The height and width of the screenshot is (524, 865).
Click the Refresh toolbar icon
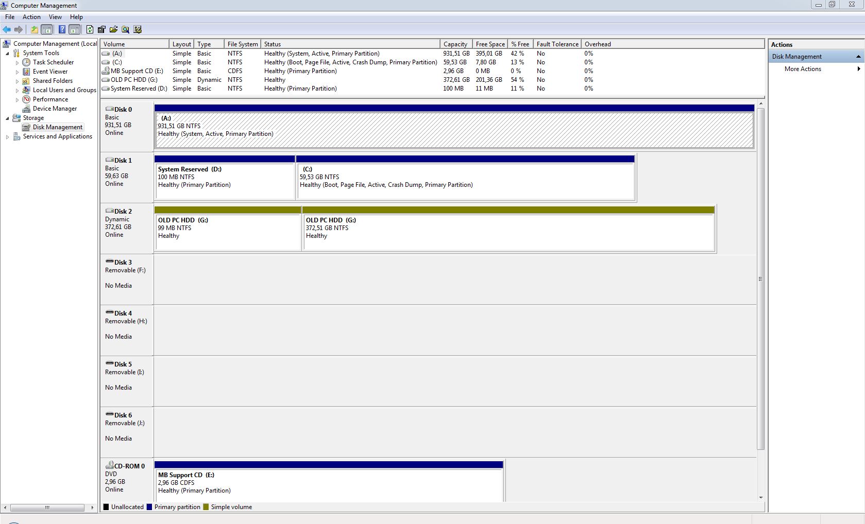tap(90, 29)
